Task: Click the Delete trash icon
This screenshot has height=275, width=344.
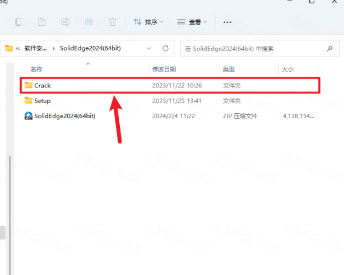Action: 112,22
